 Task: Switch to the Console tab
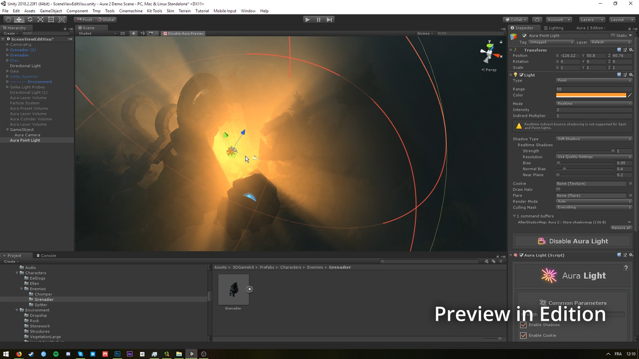click(x=46, y=255)
